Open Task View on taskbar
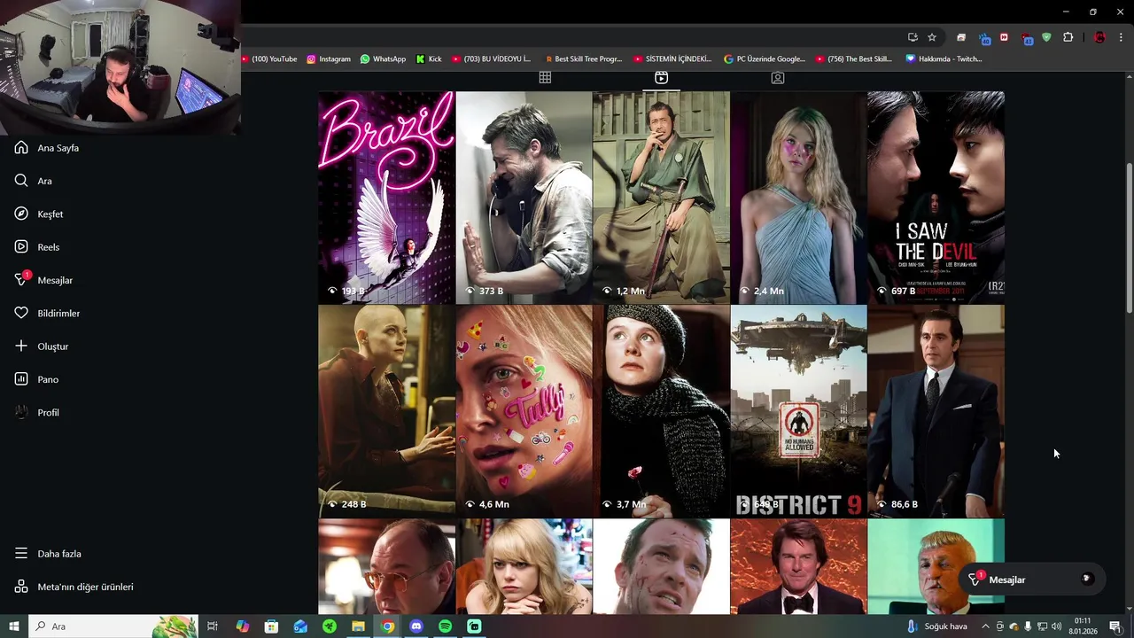This screenshot has width=1134, height=638. click(x=213, y=626)
